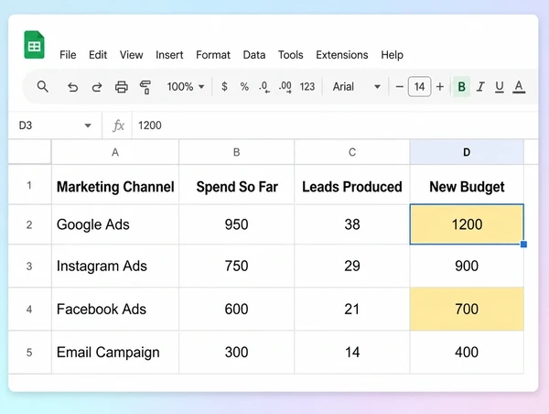Open the Insert menu
The image size is (549, 414).
169,55
